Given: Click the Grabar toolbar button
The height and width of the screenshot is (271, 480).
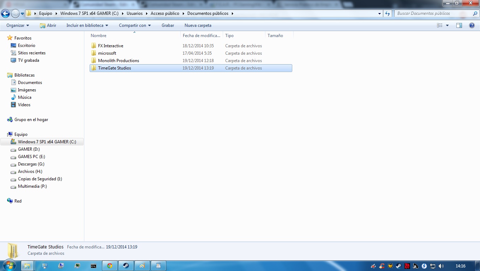Looking at the screenshot, I should (168, 25).
